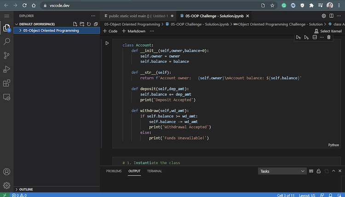The width and height of the screenshot is (345, 197).
Task: Open more cell actions in cell toolbar
Action: 322,37
